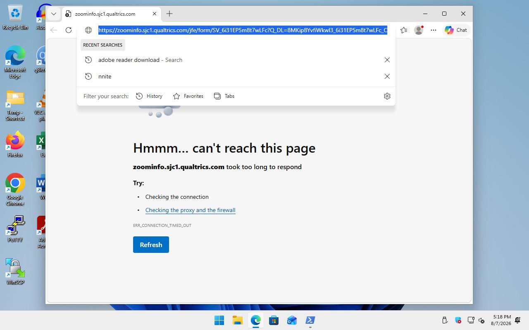Click the muted volume tray icon
Image resolution: width=529 pixels, height=330 pixels.
coord(481,320)
